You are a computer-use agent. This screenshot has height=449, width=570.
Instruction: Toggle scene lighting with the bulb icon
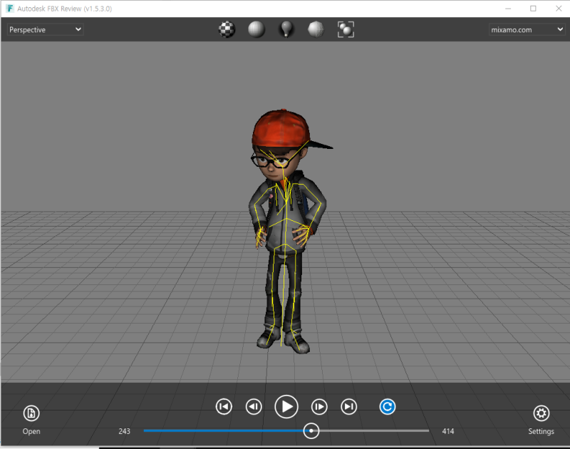[x=286, y=29]
